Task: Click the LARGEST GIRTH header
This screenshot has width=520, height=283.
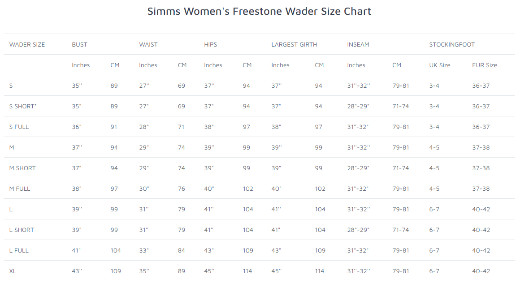Action: coord(294,45)
